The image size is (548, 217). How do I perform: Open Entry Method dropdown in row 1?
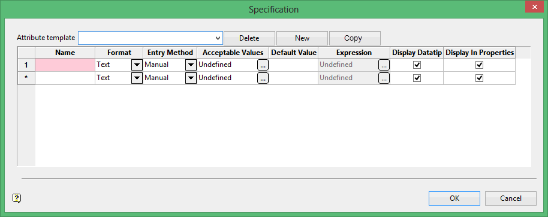191,65
